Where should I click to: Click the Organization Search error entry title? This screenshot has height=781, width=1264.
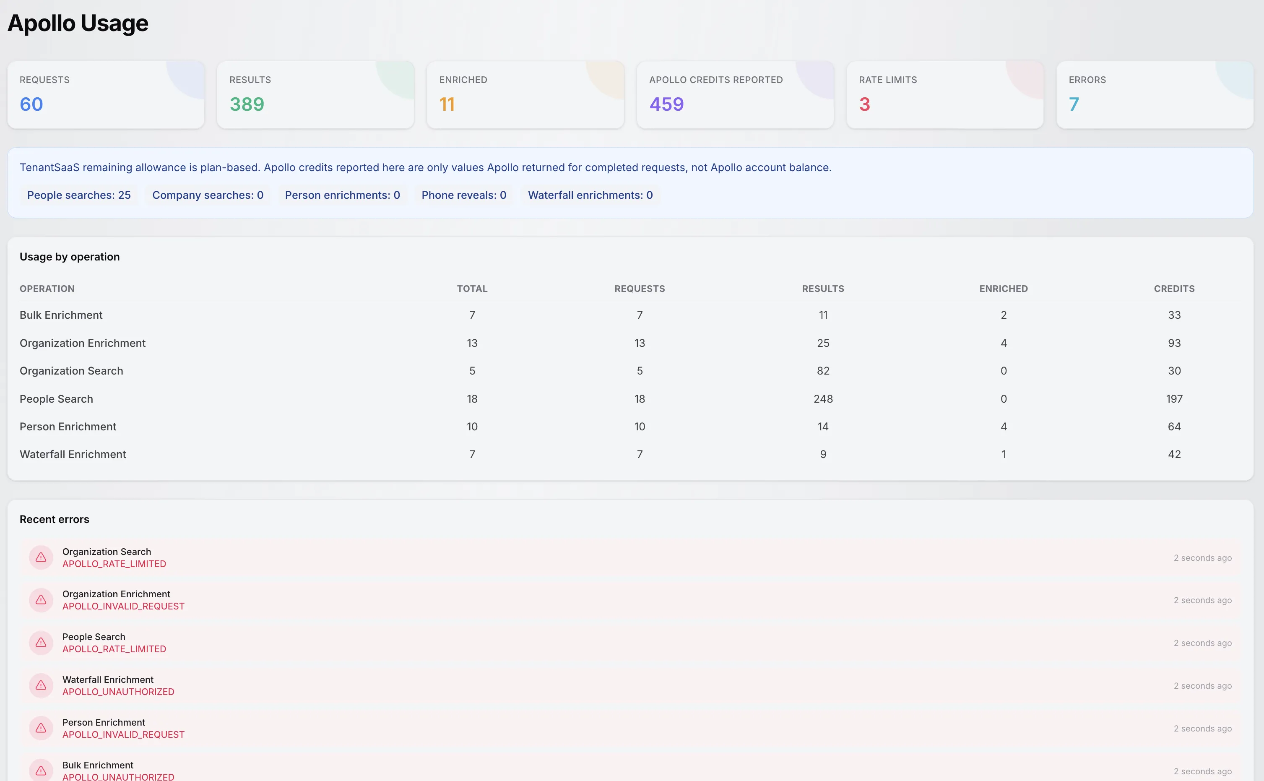click(107, 552)
